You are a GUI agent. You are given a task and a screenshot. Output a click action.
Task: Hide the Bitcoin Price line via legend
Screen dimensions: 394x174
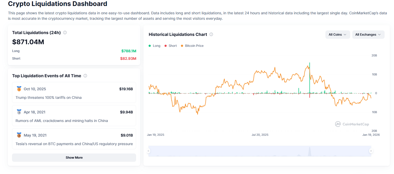click(x=192, y=46)
